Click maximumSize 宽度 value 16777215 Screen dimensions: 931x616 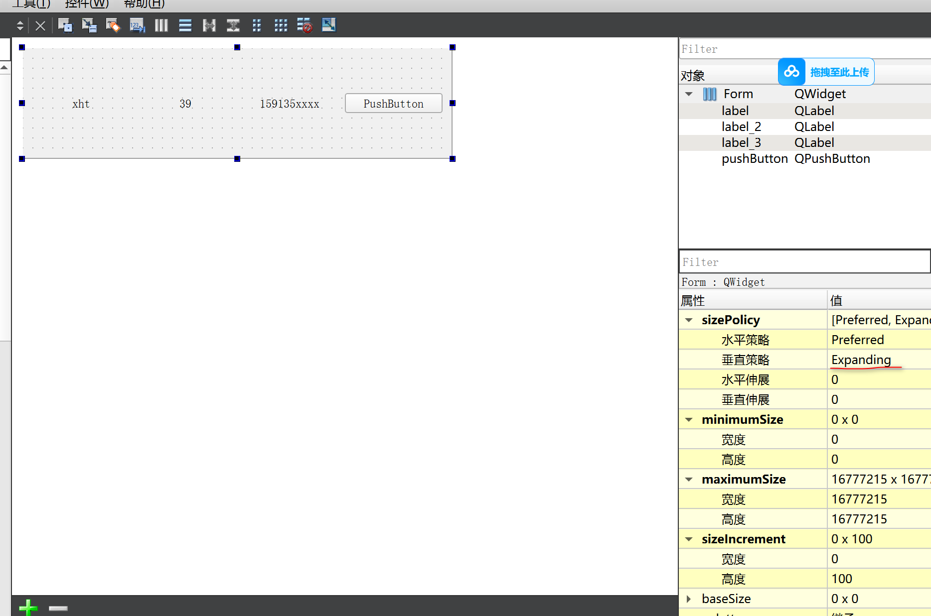point(879,499)
